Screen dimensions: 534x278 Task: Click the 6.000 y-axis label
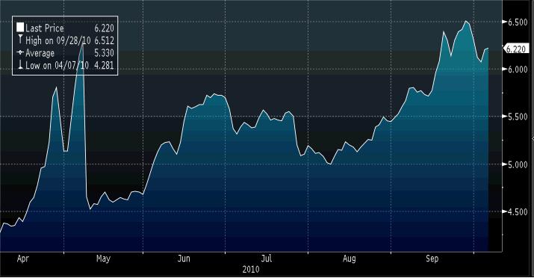518,69
